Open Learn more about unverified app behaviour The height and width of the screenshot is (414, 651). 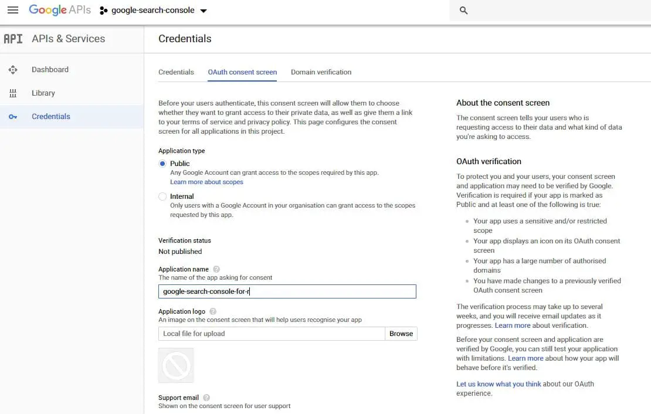525,358
